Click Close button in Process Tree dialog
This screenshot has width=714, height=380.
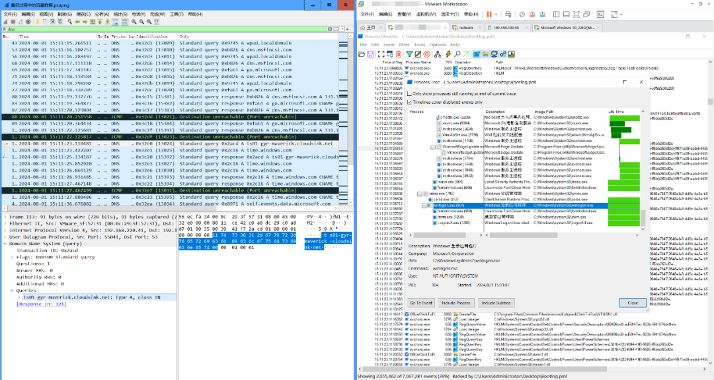pos(633,303)
